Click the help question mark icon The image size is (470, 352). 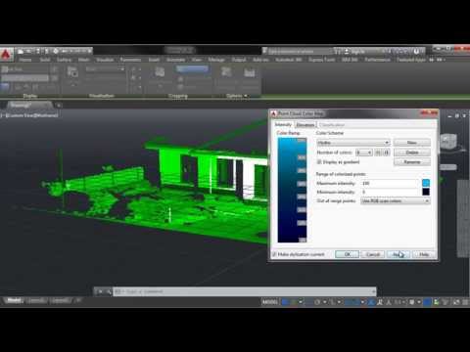tap(416, 52)
